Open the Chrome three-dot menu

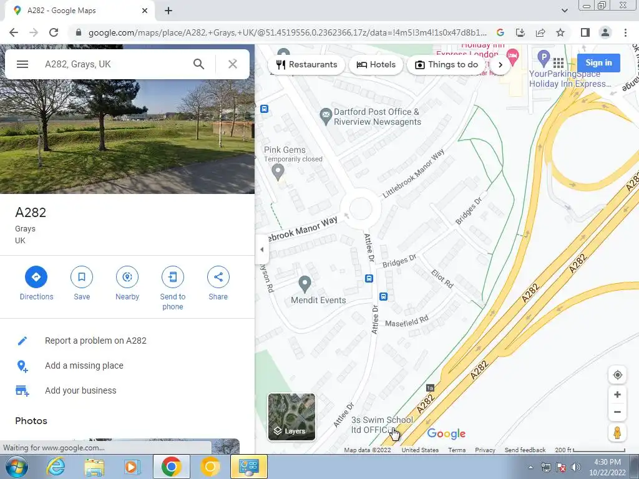(625, 32)
